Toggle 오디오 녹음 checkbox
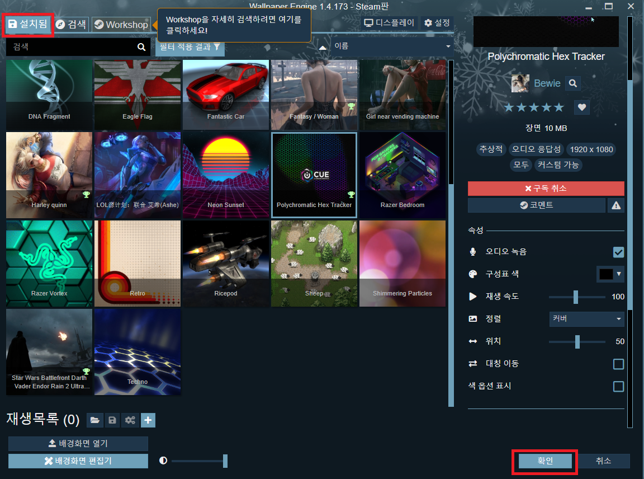644x479 pixels. pyautogui.click(x=618, y=252)
